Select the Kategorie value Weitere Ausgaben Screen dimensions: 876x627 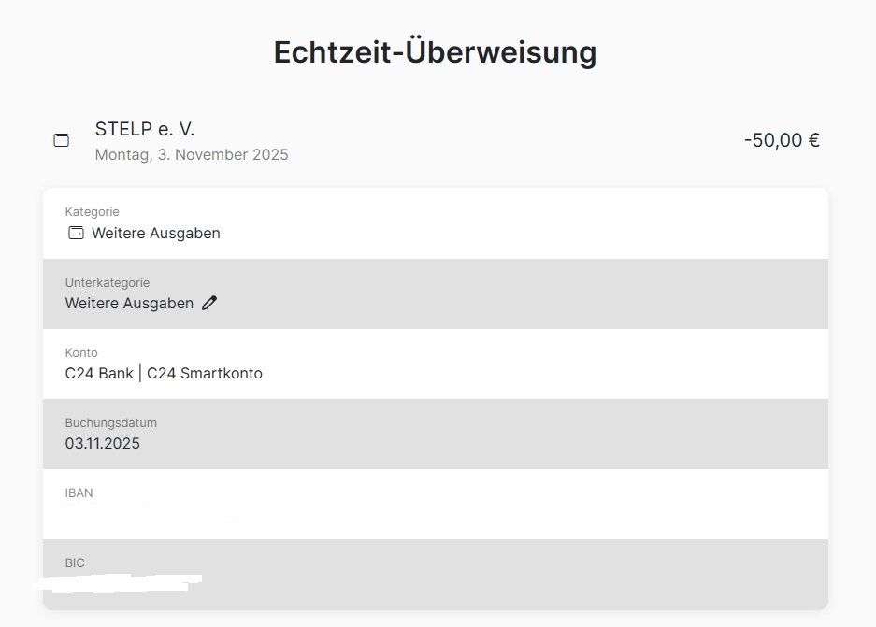pos(156,233)
